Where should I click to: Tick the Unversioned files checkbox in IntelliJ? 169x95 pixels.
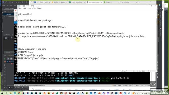[x=7, y=16]
